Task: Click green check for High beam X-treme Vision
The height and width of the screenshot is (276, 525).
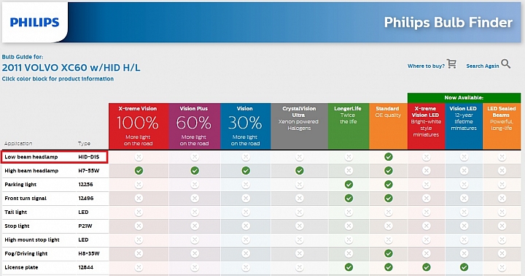Action: [x=139, y=171]
